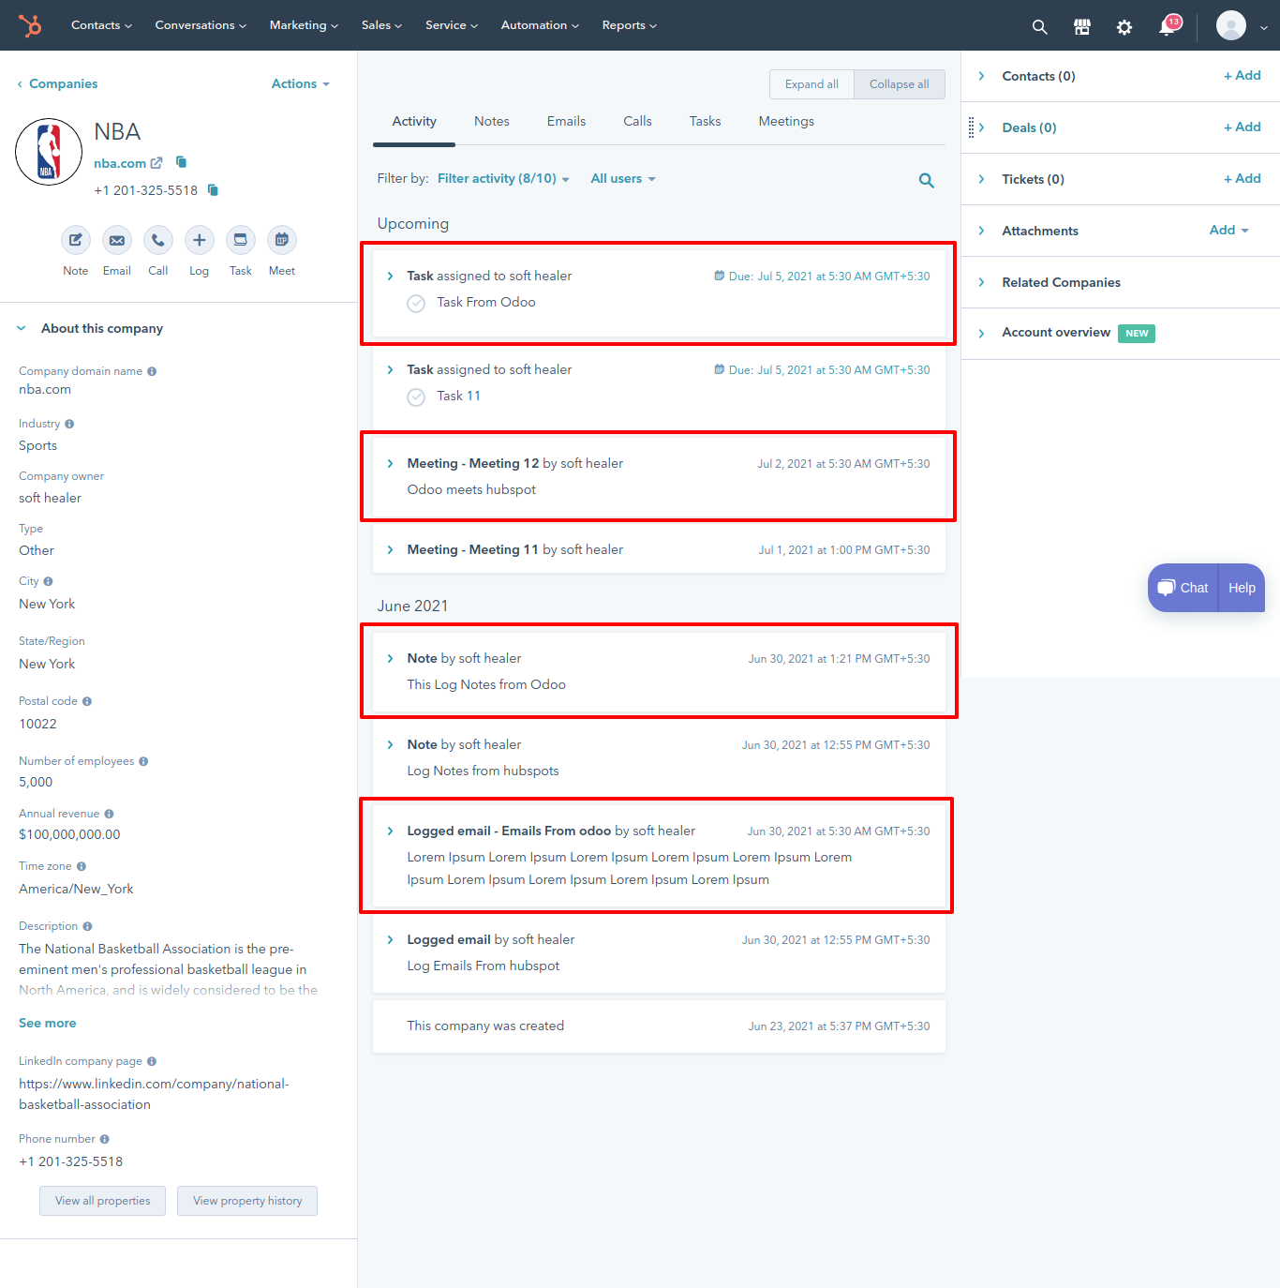Expand the Related Companies section
This screenshot has height=1288, width=1280.
coord(981,283)
